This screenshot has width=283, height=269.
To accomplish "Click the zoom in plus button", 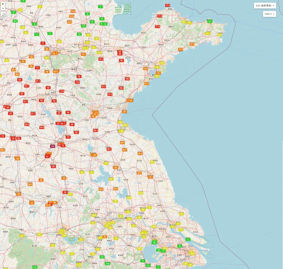I will [3, 4].
